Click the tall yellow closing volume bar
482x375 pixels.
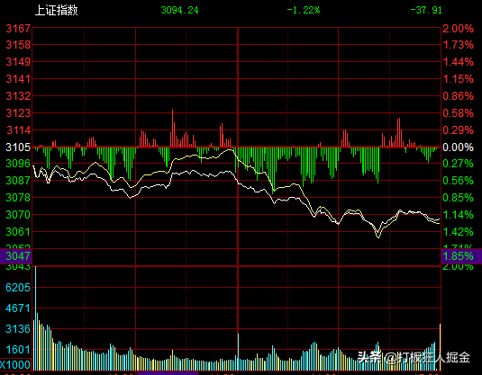pos(441,347)
